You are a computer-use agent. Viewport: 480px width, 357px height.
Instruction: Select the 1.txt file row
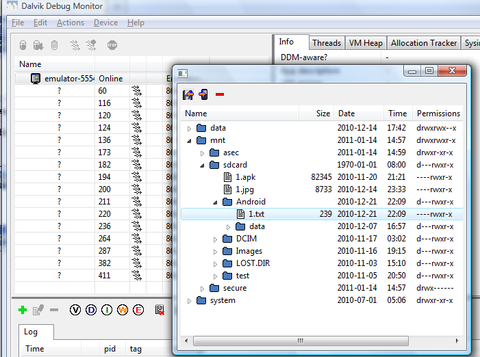click(322, 214)
